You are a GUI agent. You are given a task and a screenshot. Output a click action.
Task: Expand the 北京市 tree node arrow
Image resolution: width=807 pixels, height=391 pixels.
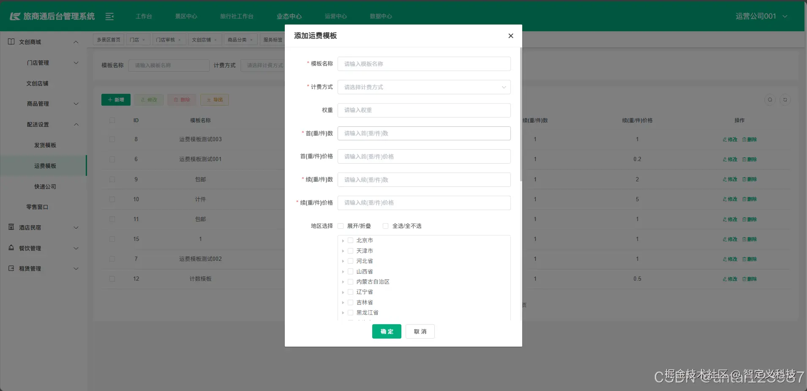[343, 241]
